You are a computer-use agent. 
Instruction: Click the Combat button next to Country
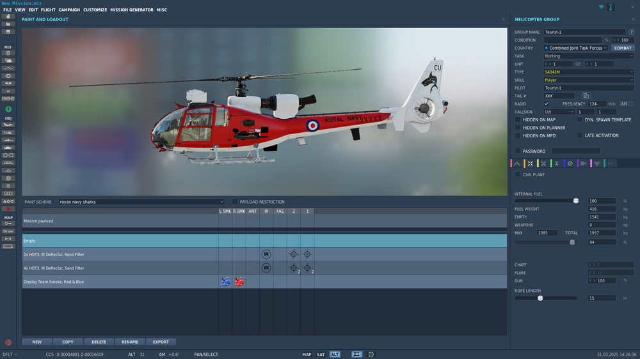pos(623,48)
